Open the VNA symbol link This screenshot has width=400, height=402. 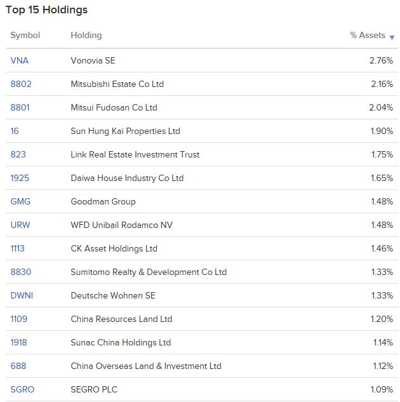(x=20, y=60)
